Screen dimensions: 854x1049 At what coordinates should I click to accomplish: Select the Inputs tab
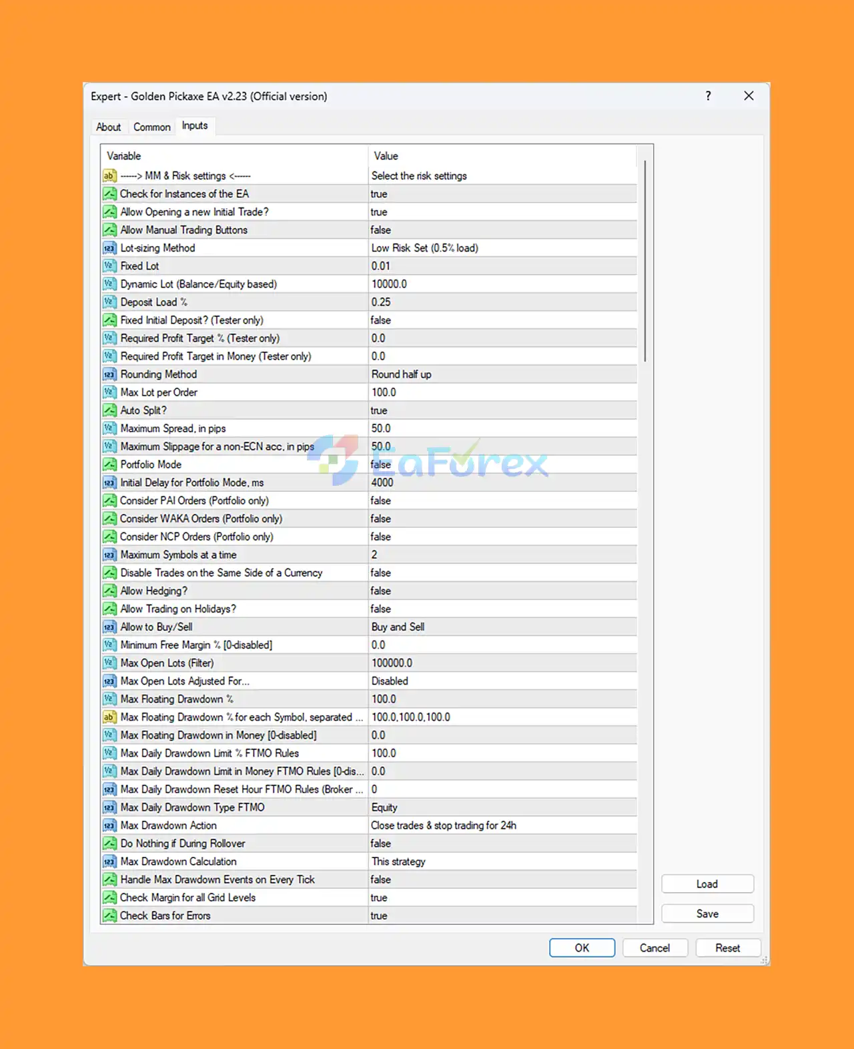pos(195,125)
